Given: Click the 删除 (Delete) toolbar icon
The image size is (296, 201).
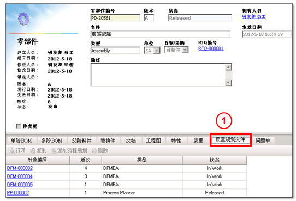Looking at the screenshot, I should point(94,151).
